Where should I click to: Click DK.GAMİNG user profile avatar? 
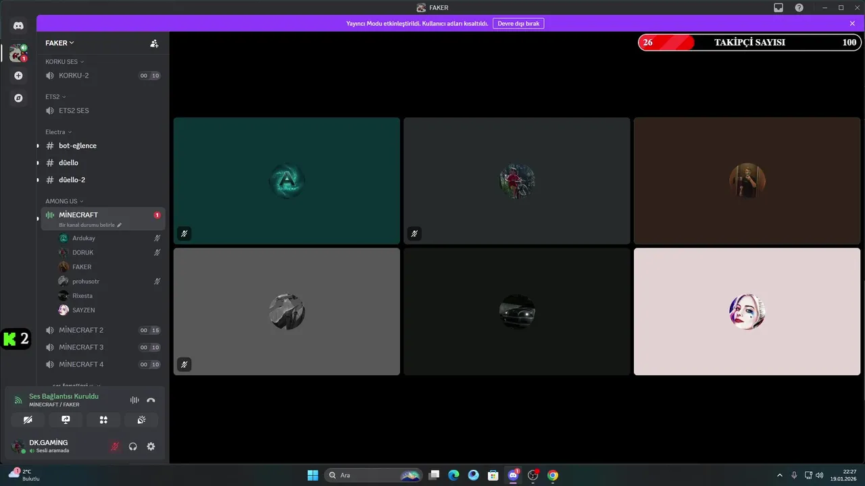coord(18,446)
